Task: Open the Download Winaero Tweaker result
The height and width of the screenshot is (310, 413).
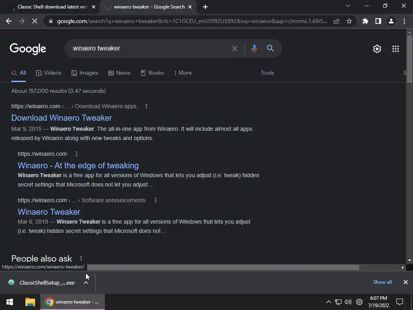Action: 62,118
